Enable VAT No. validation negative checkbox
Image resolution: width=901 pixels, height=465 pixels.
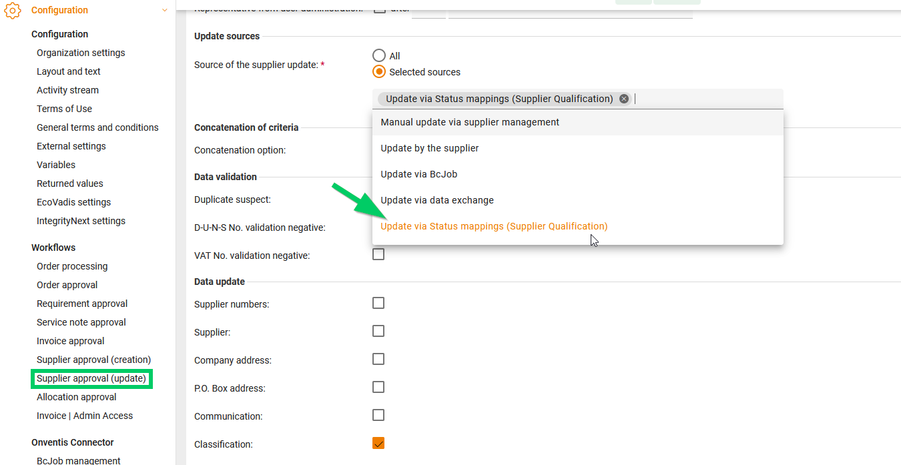(378, 254)
